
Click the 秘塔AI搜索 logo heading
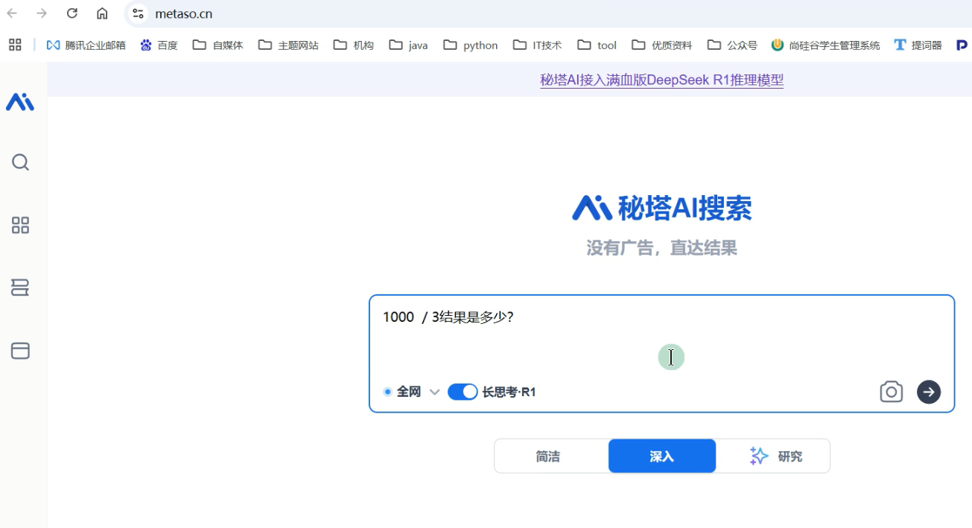point(661,208)
